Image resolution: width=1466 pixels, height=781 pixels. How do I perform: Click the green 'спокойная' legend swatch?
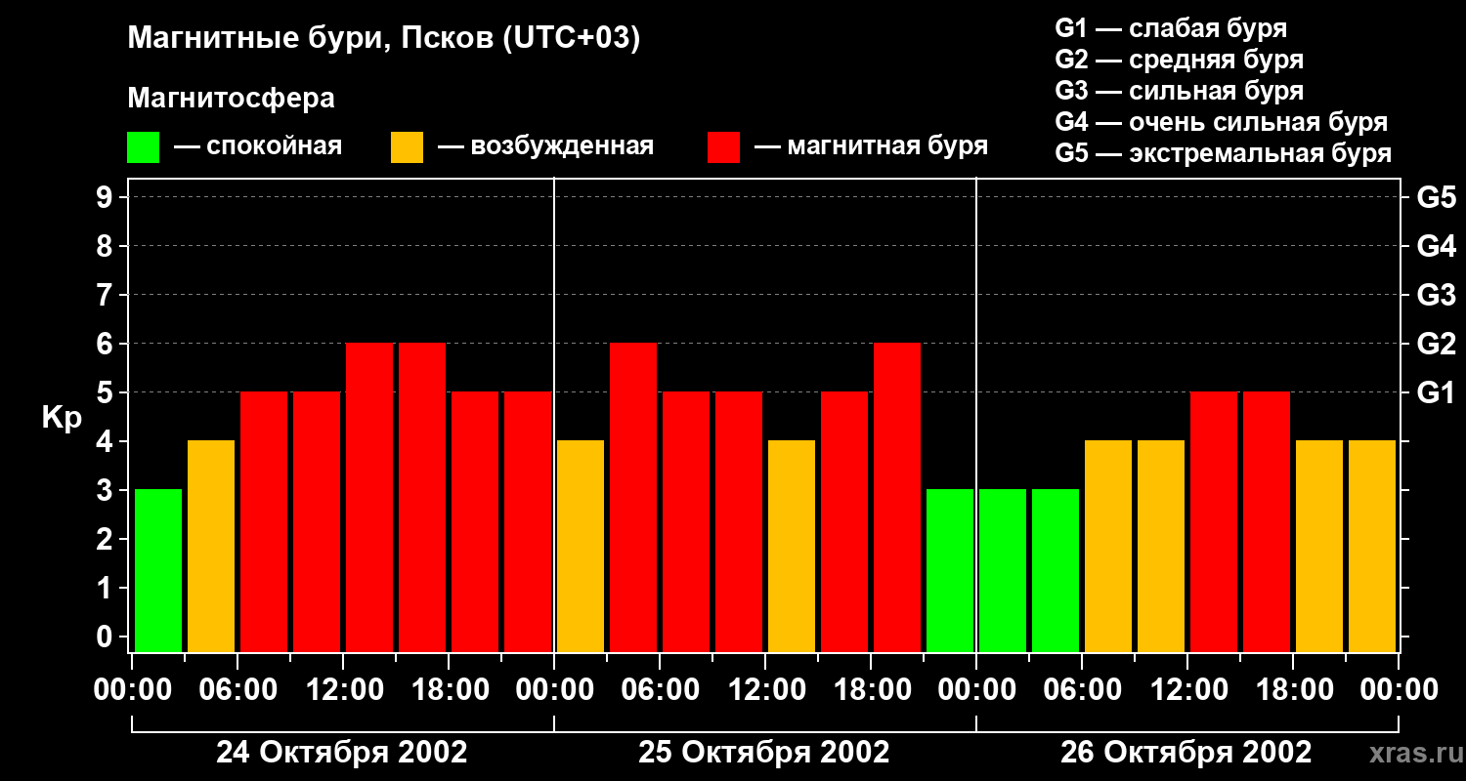pos(143,147)
